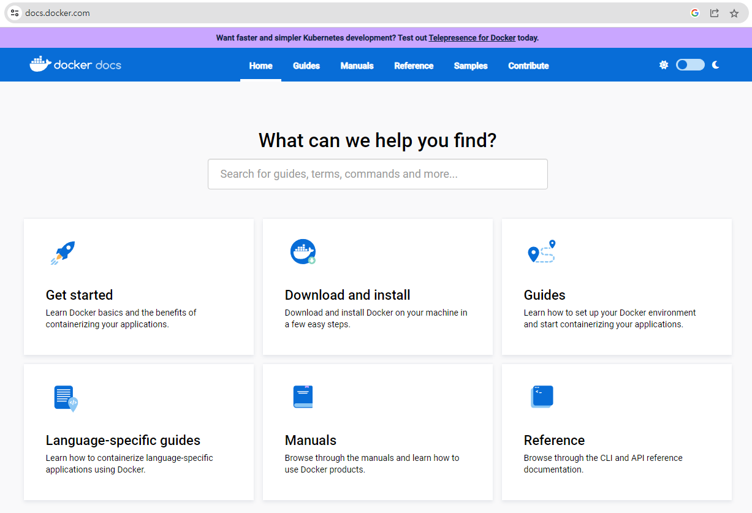
Task: Click the sun light-mode icon
Action: (x=664, y=65)
